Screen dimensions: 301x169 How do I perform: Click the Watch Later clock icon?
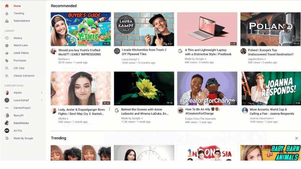tap(7, 46)
